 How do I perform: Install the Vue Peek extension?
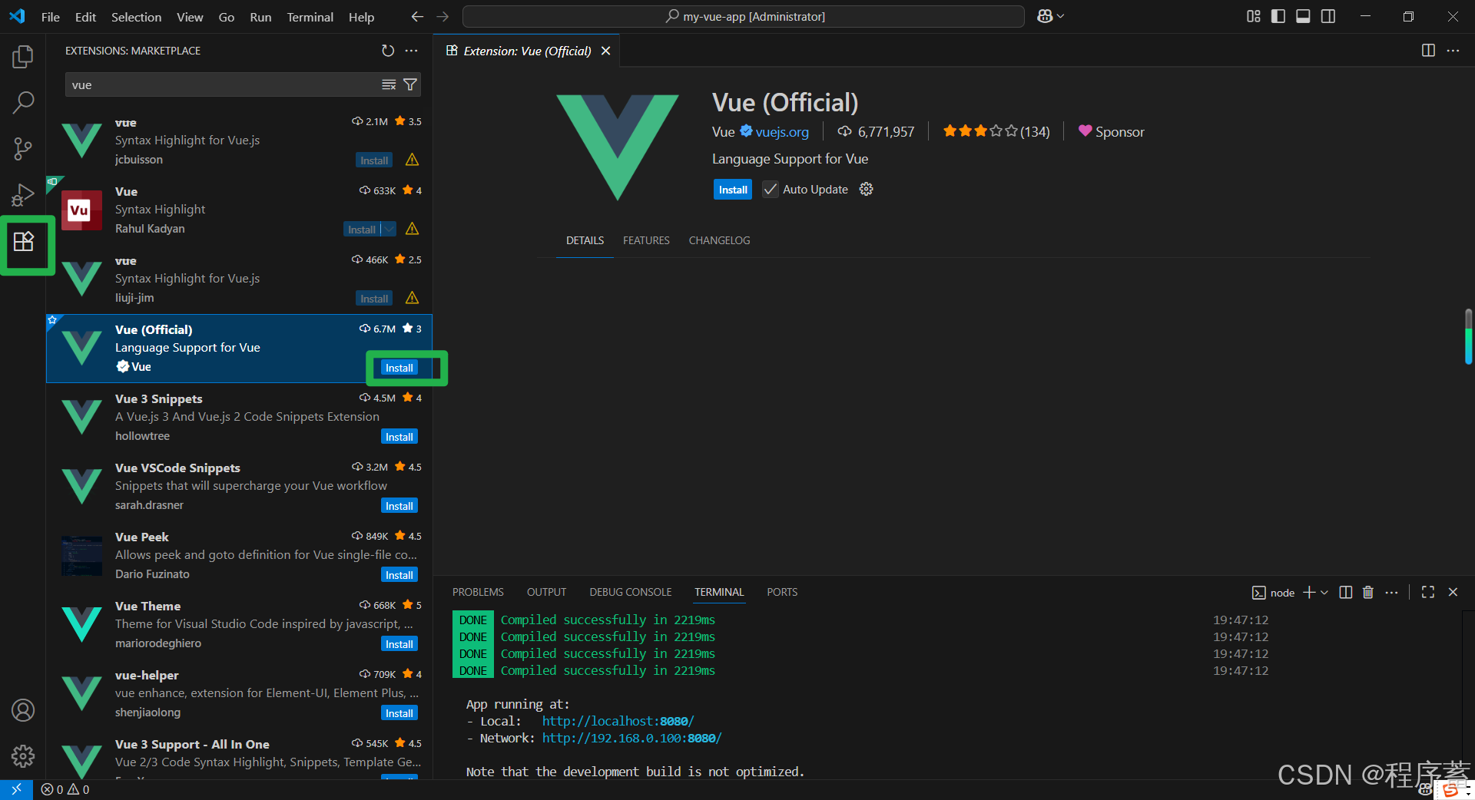[x=399, y=575]
